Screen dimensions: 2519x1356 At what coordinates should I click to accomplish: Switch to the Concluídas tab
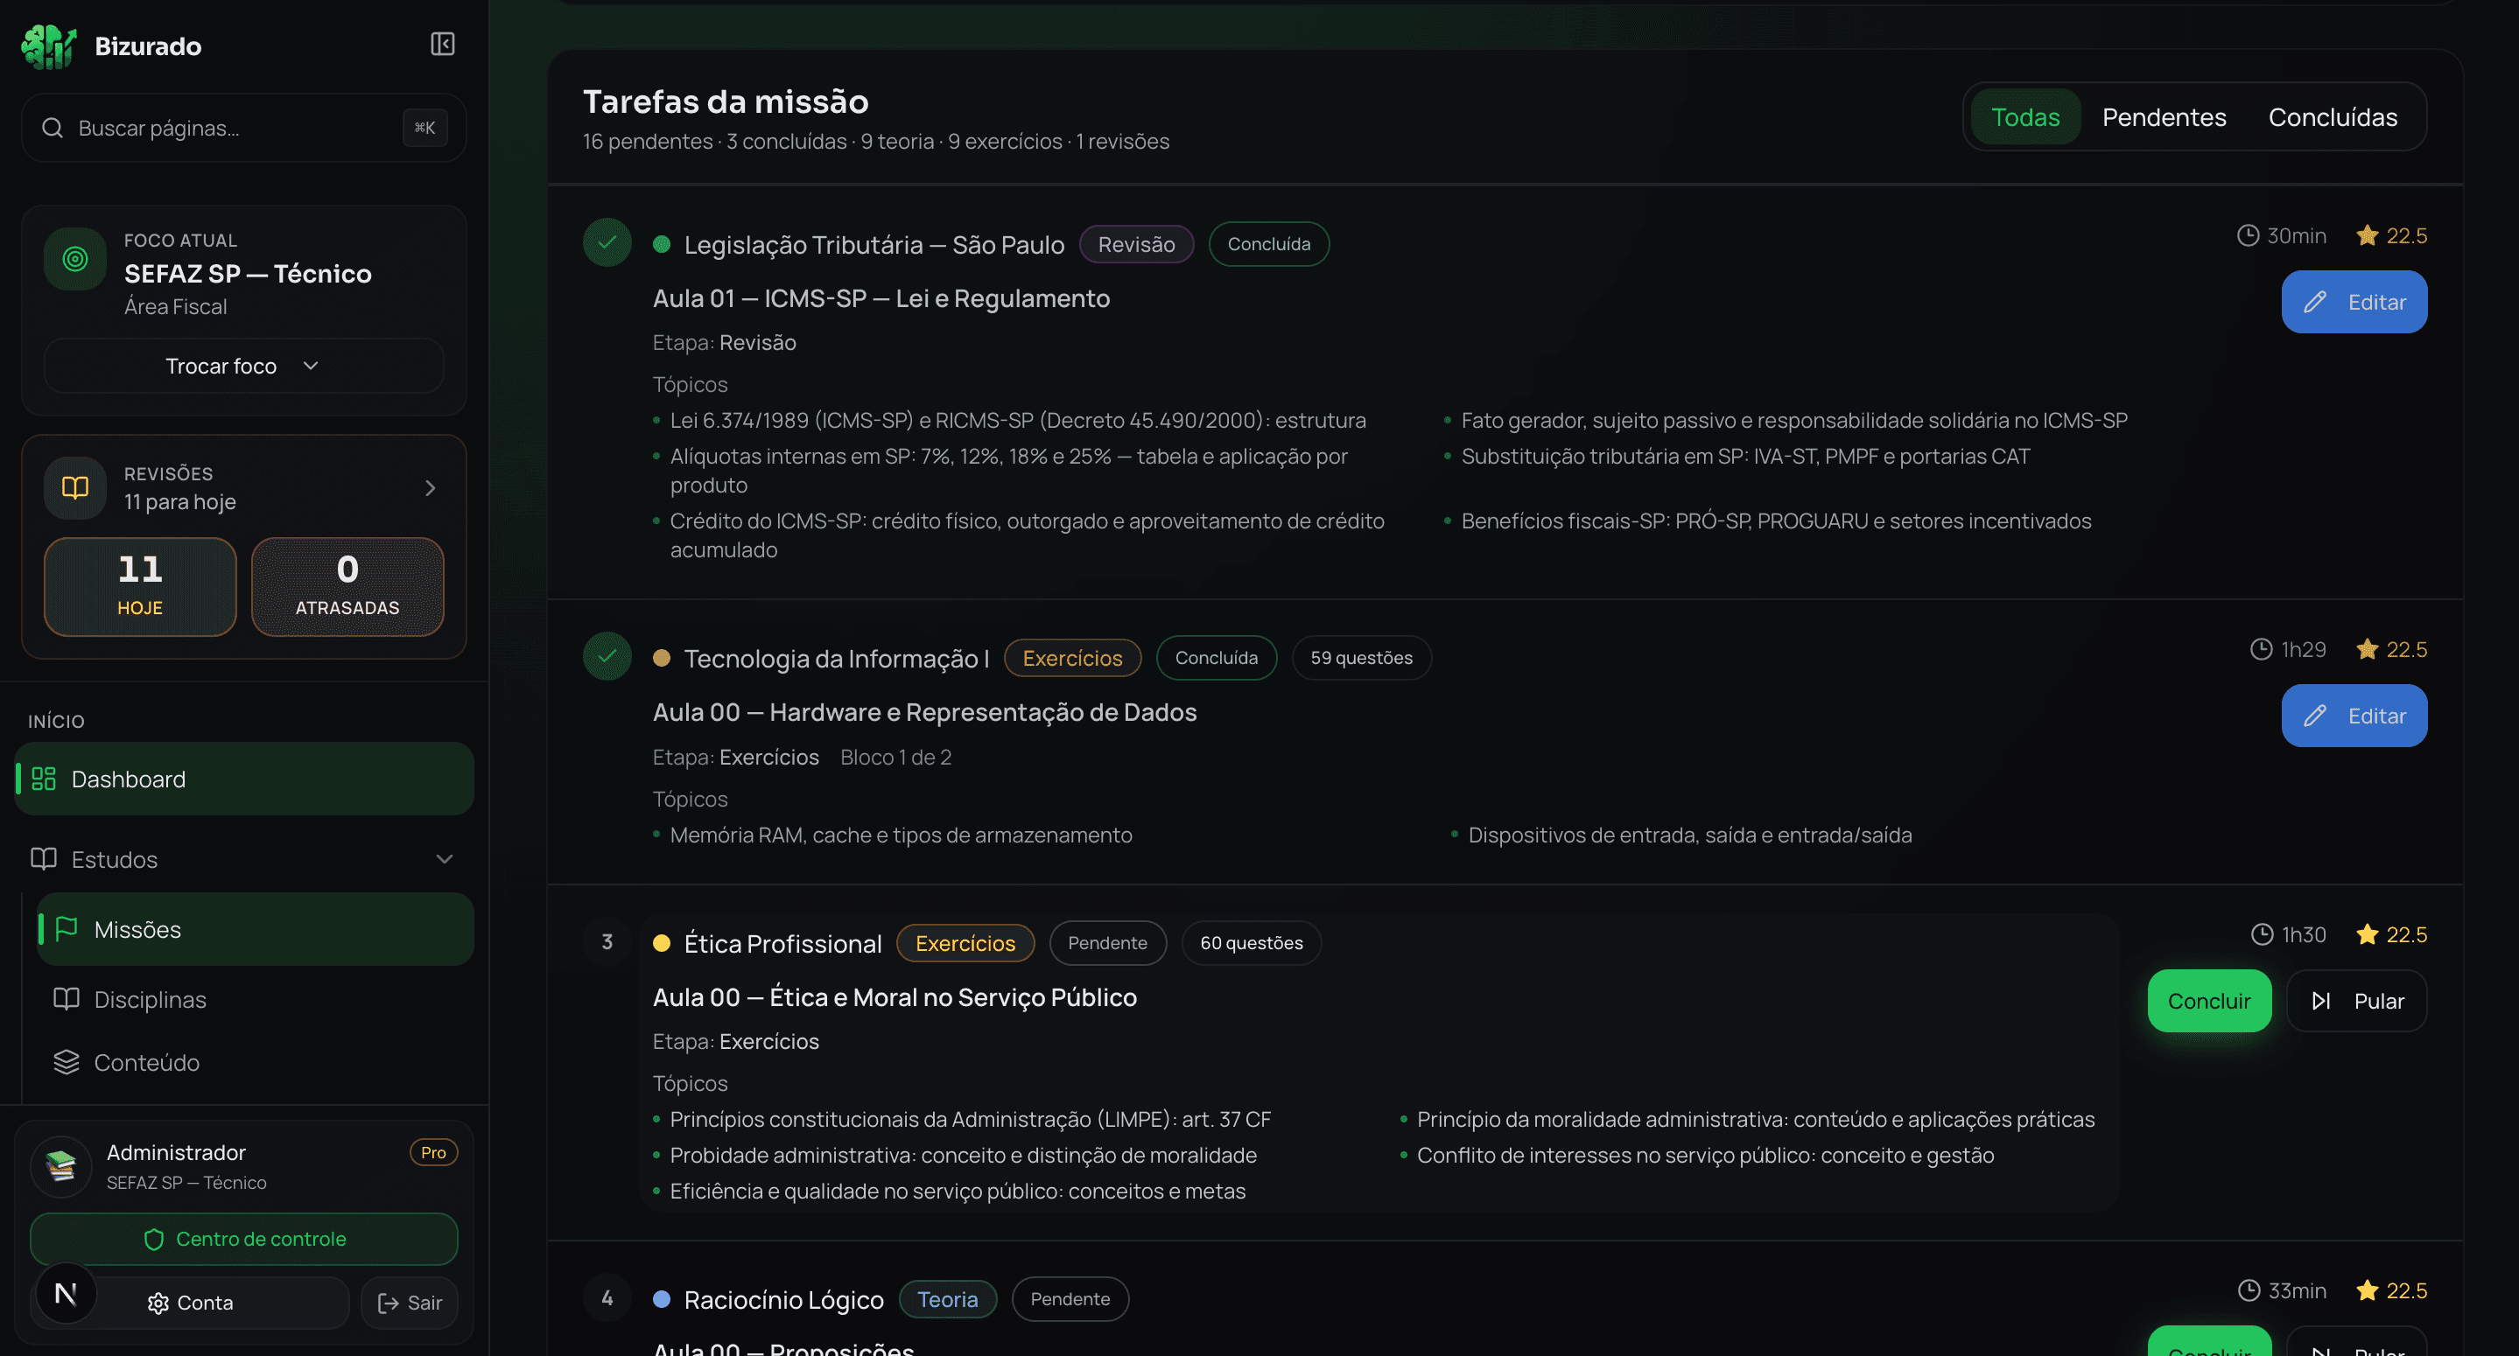2333,117
